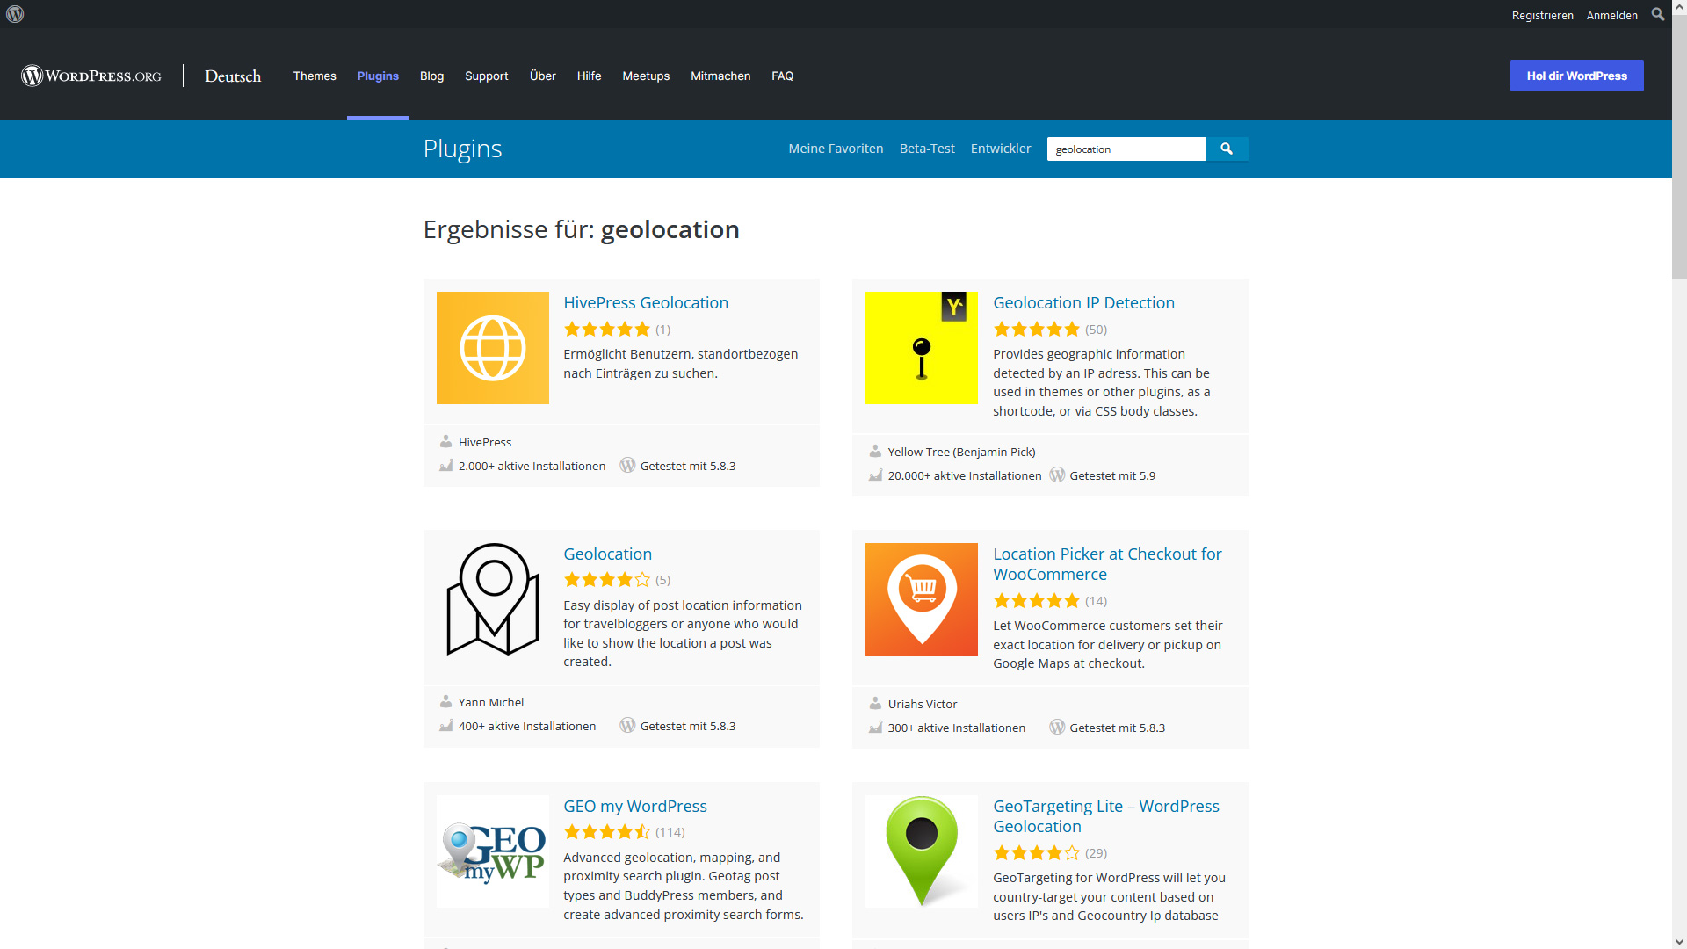Click installs chart icon for 400+ installations

446,726
